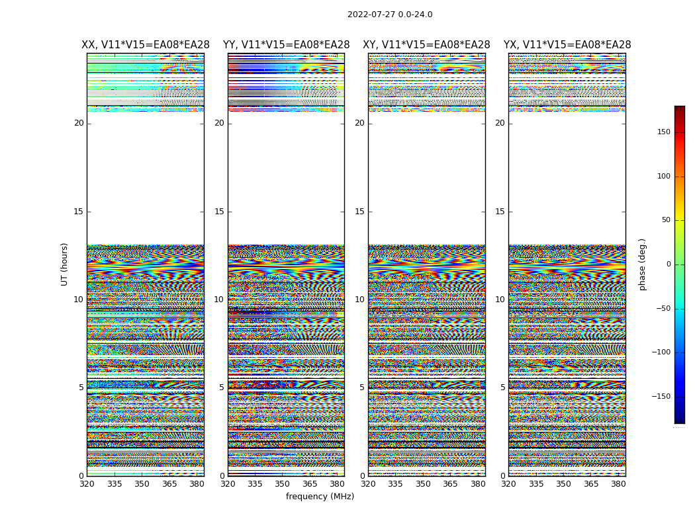Click the XX panel x-tick "335"
The image size is (695, 529).
tap(115, 484)
